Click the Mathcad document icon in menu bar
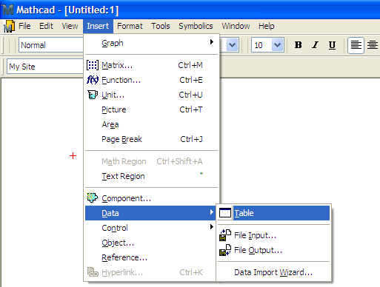Screen dimensions: 380x287 pyautogui.click(x=9, y=26)
